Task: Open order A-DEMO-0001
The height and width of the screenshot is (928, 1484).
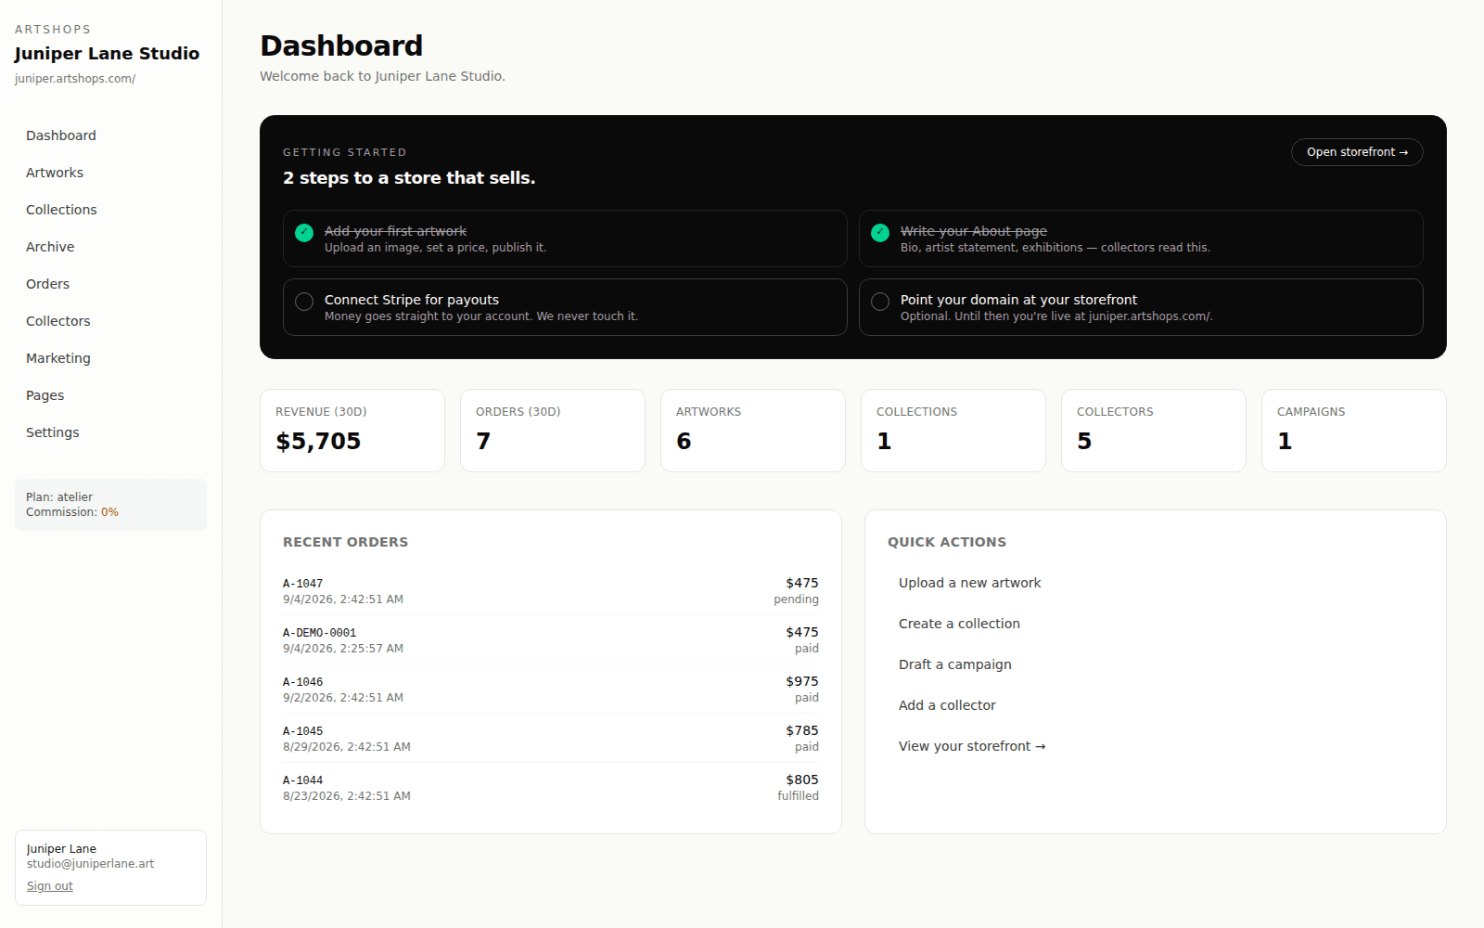Action: coord(551,640)
